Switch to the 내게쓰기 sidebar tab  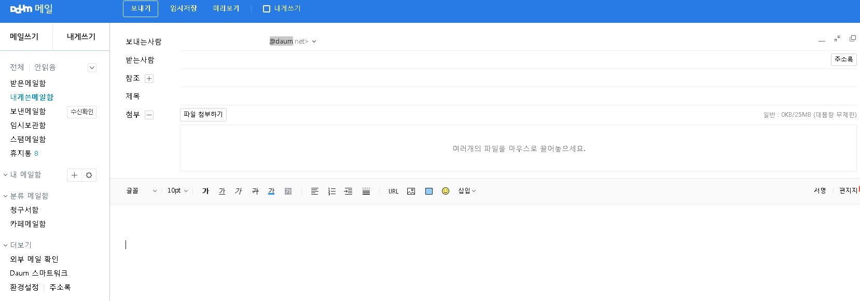coord(81,37)
